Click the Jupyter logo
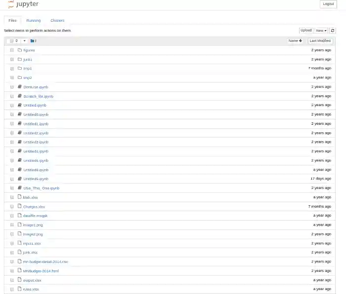The height and width of the screenshot is (294, 346). tap(23, 4)
